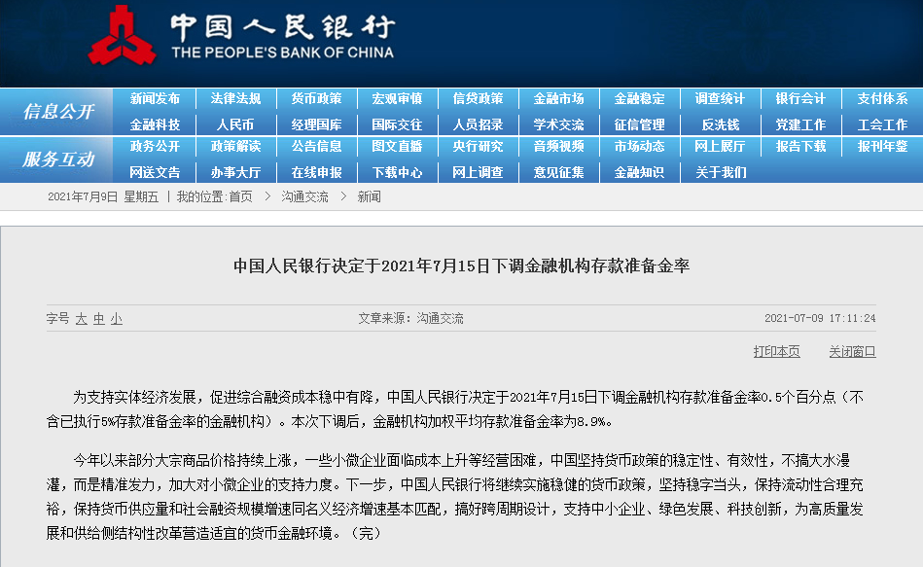923x567 pixels.
Task: Click THE PEOPLE'S BANK OF CHINA text
Action: (x=283, y=53)
